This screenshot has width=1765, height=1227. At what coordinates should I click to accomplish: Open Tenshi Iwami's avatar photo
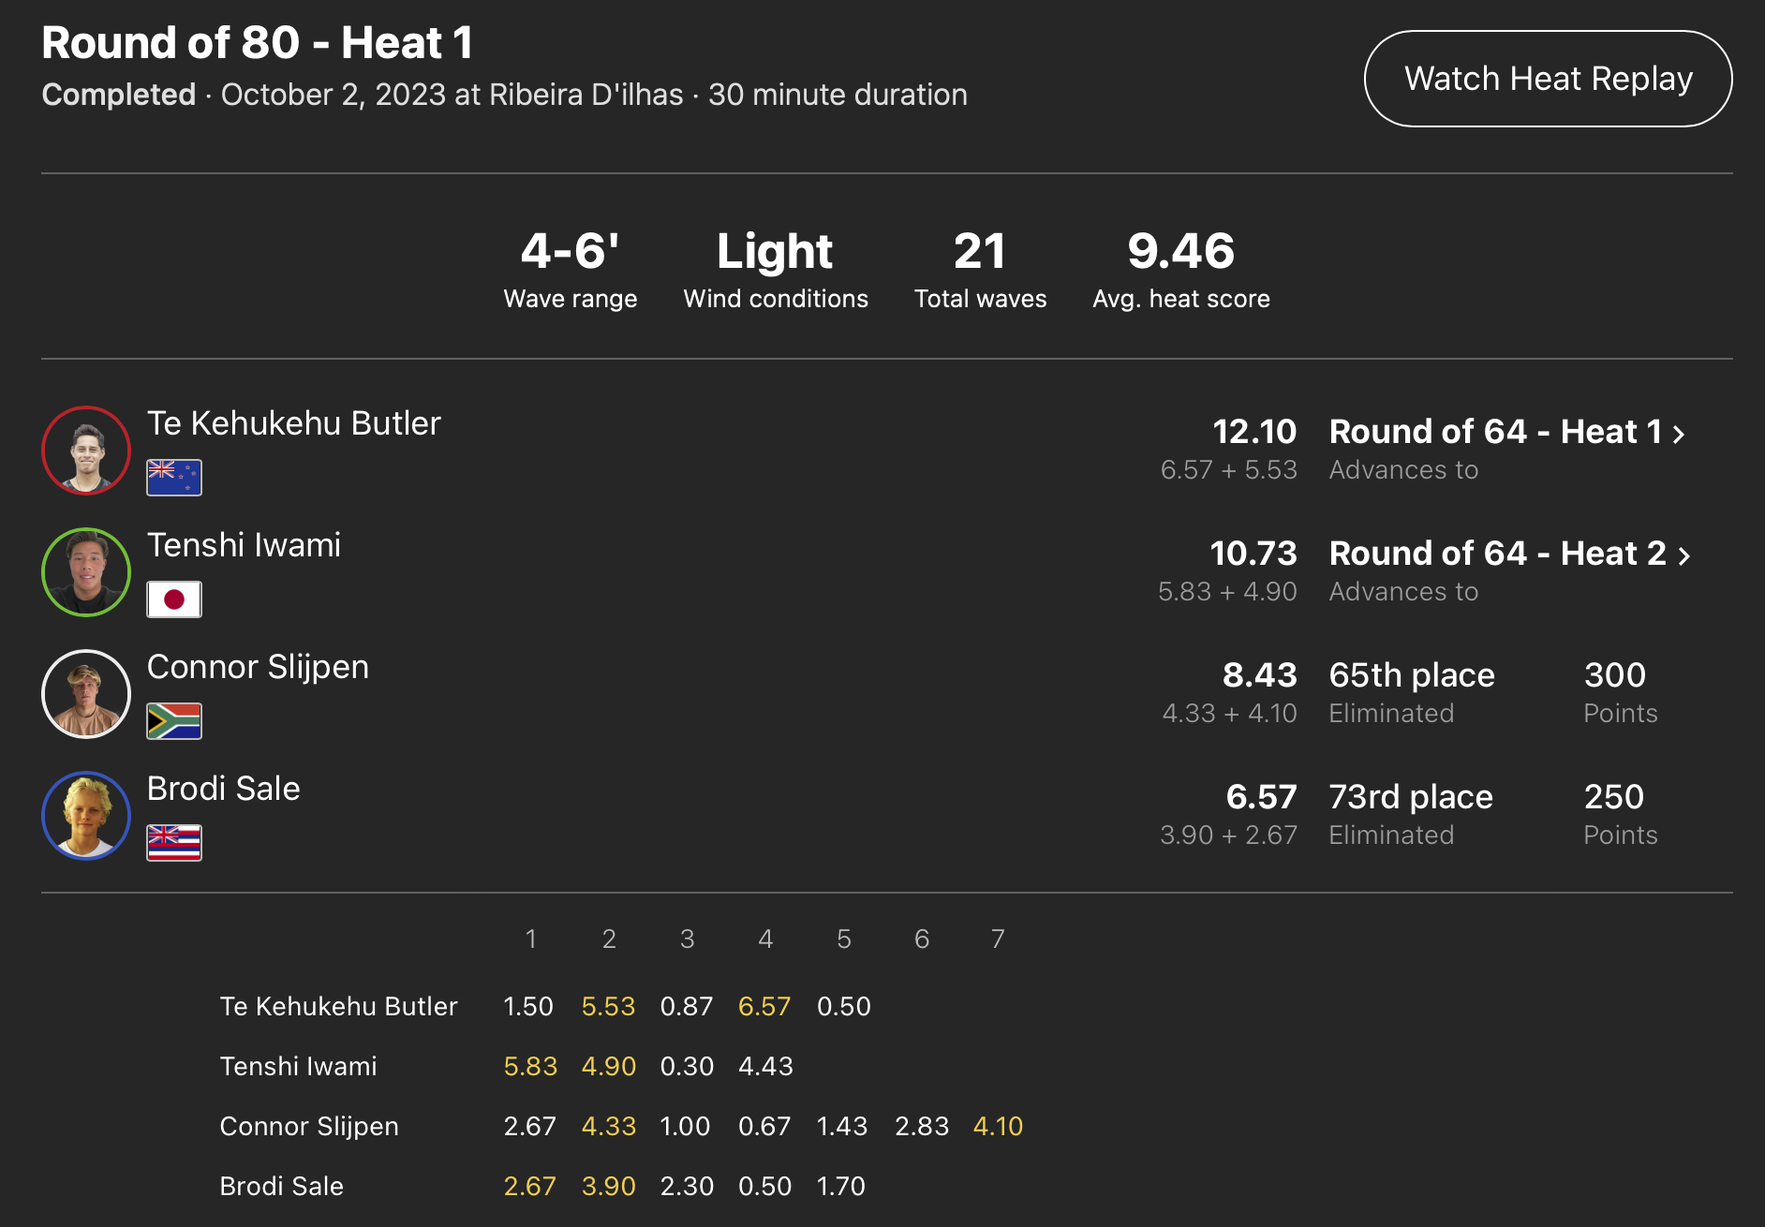[x=86, y=572]
